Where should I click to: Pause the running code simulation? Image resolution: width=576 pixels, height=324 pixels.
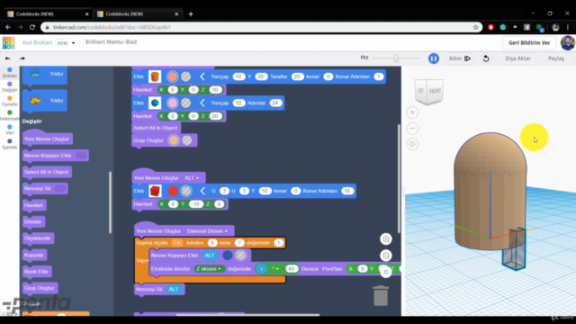click(434, 58)
